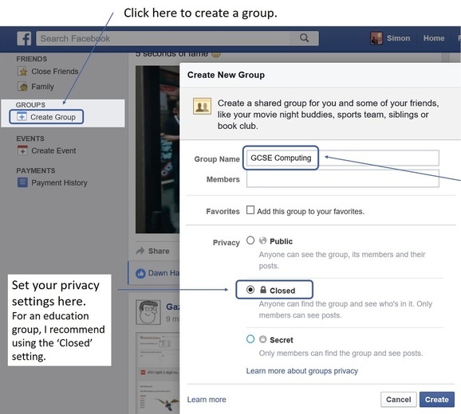Image resolution: width=461 pixels, height=414 pixels.
Task: Click the Group Name input field
Action: click(x=342, y=158)
